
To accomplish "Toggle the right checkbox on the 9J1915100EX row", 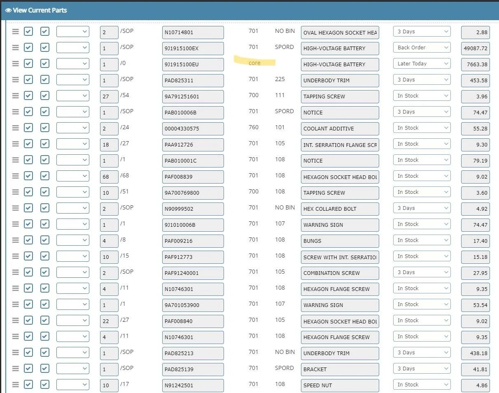I will click(45, 48).
